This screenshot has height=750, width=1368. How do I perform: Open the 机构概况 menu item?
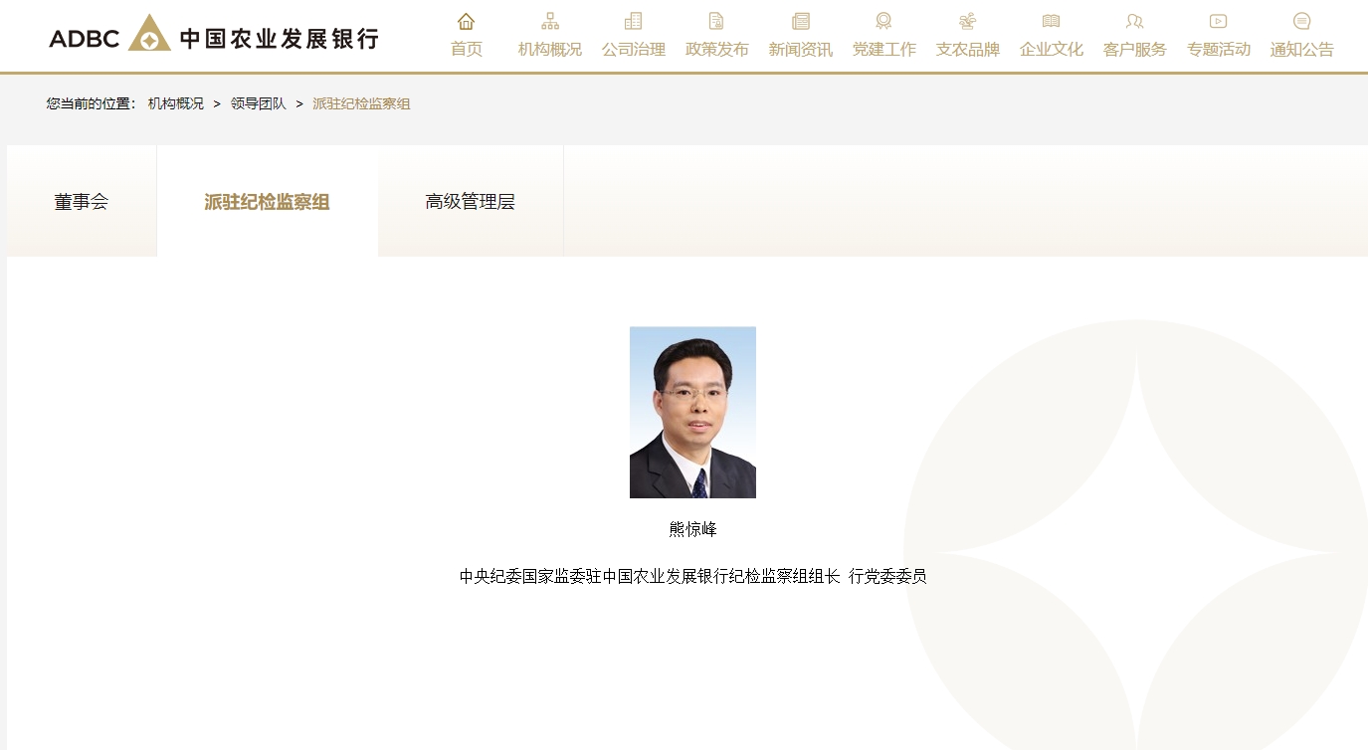[x=550, y=49]
